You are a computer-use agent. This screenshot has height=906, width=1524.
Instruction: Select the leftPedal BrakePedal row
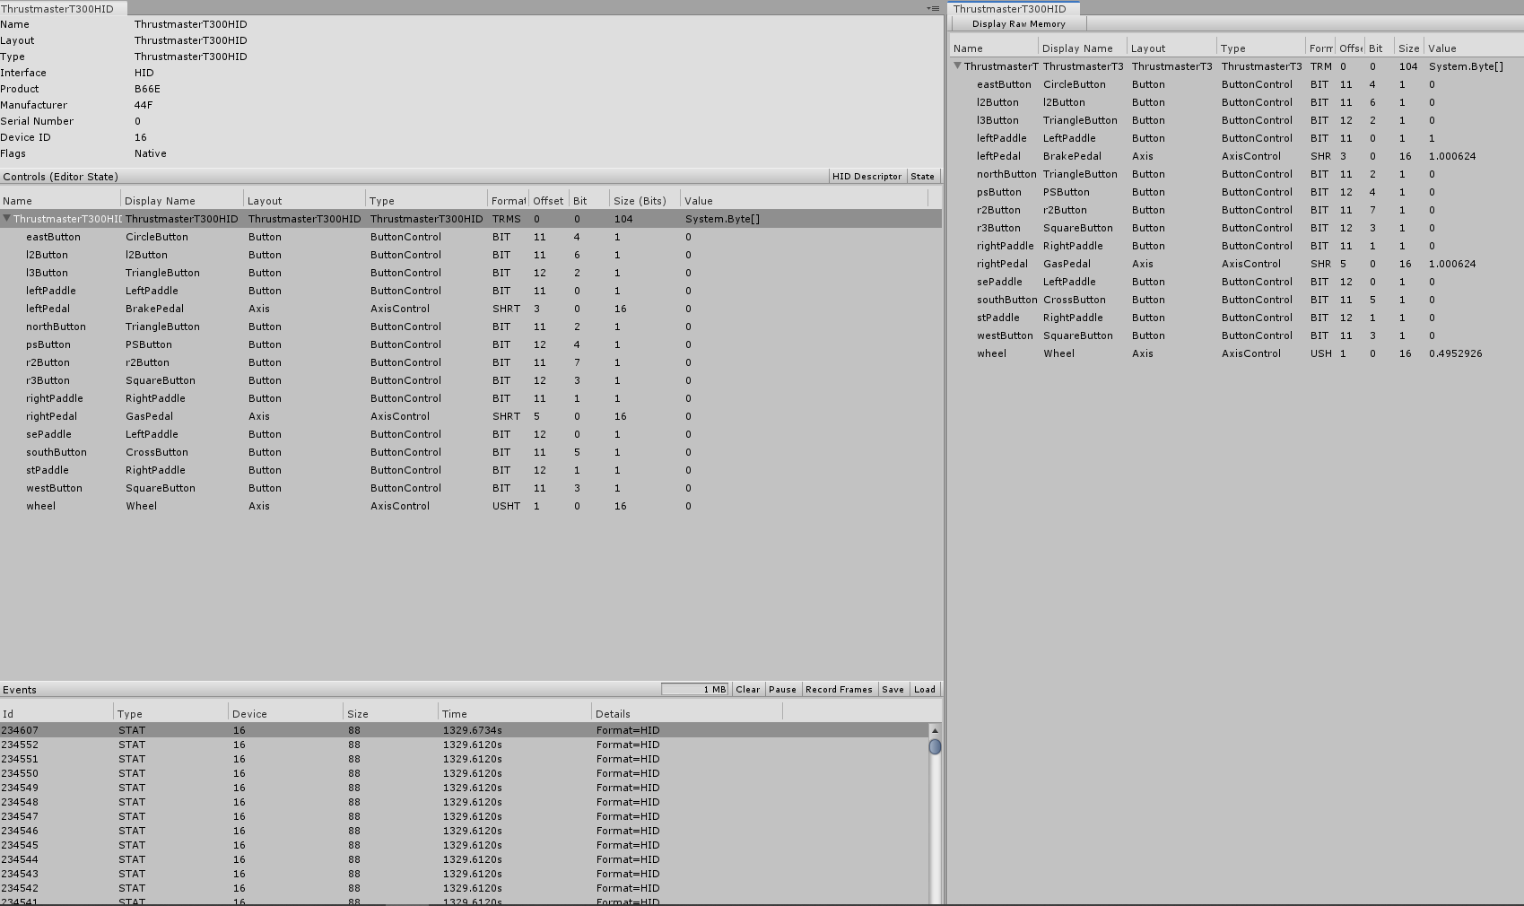269,308
